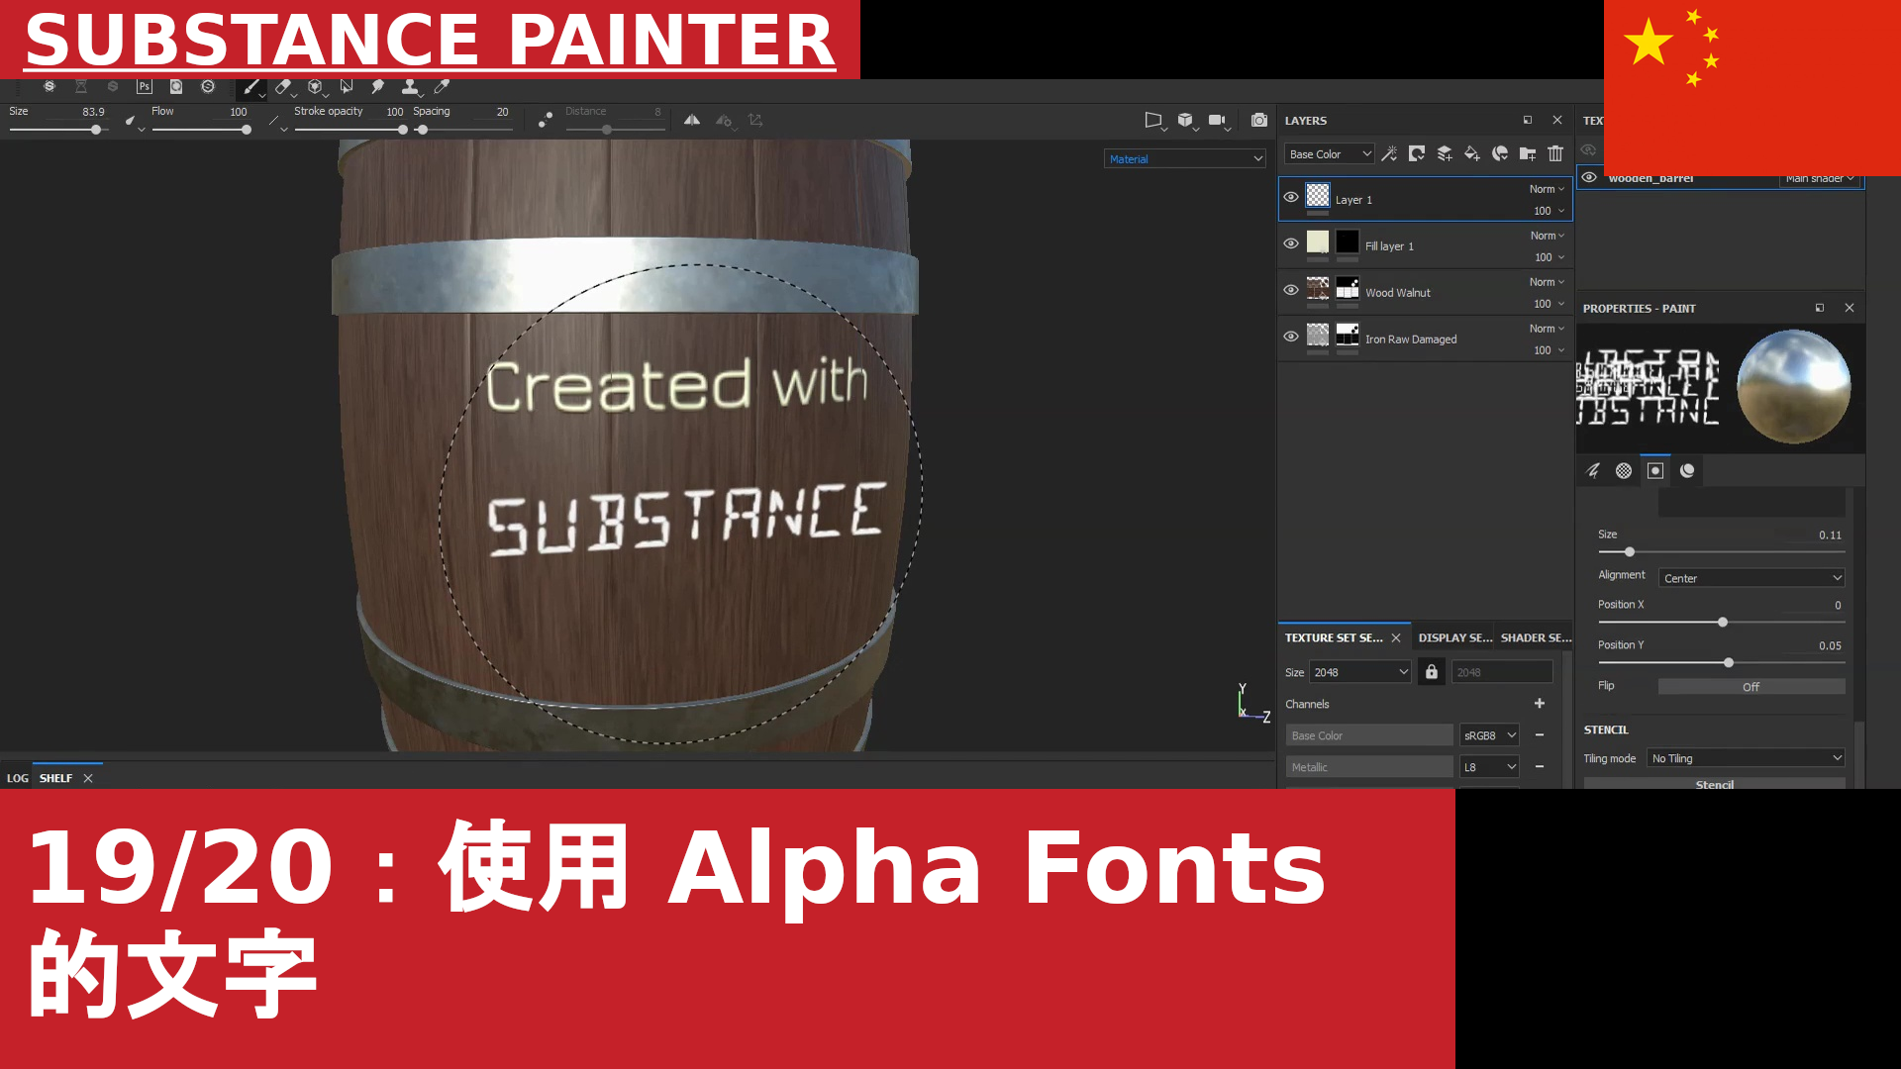Add a new channel with plus button
The image size is (1901, 1069).
tap(1540, 704)
